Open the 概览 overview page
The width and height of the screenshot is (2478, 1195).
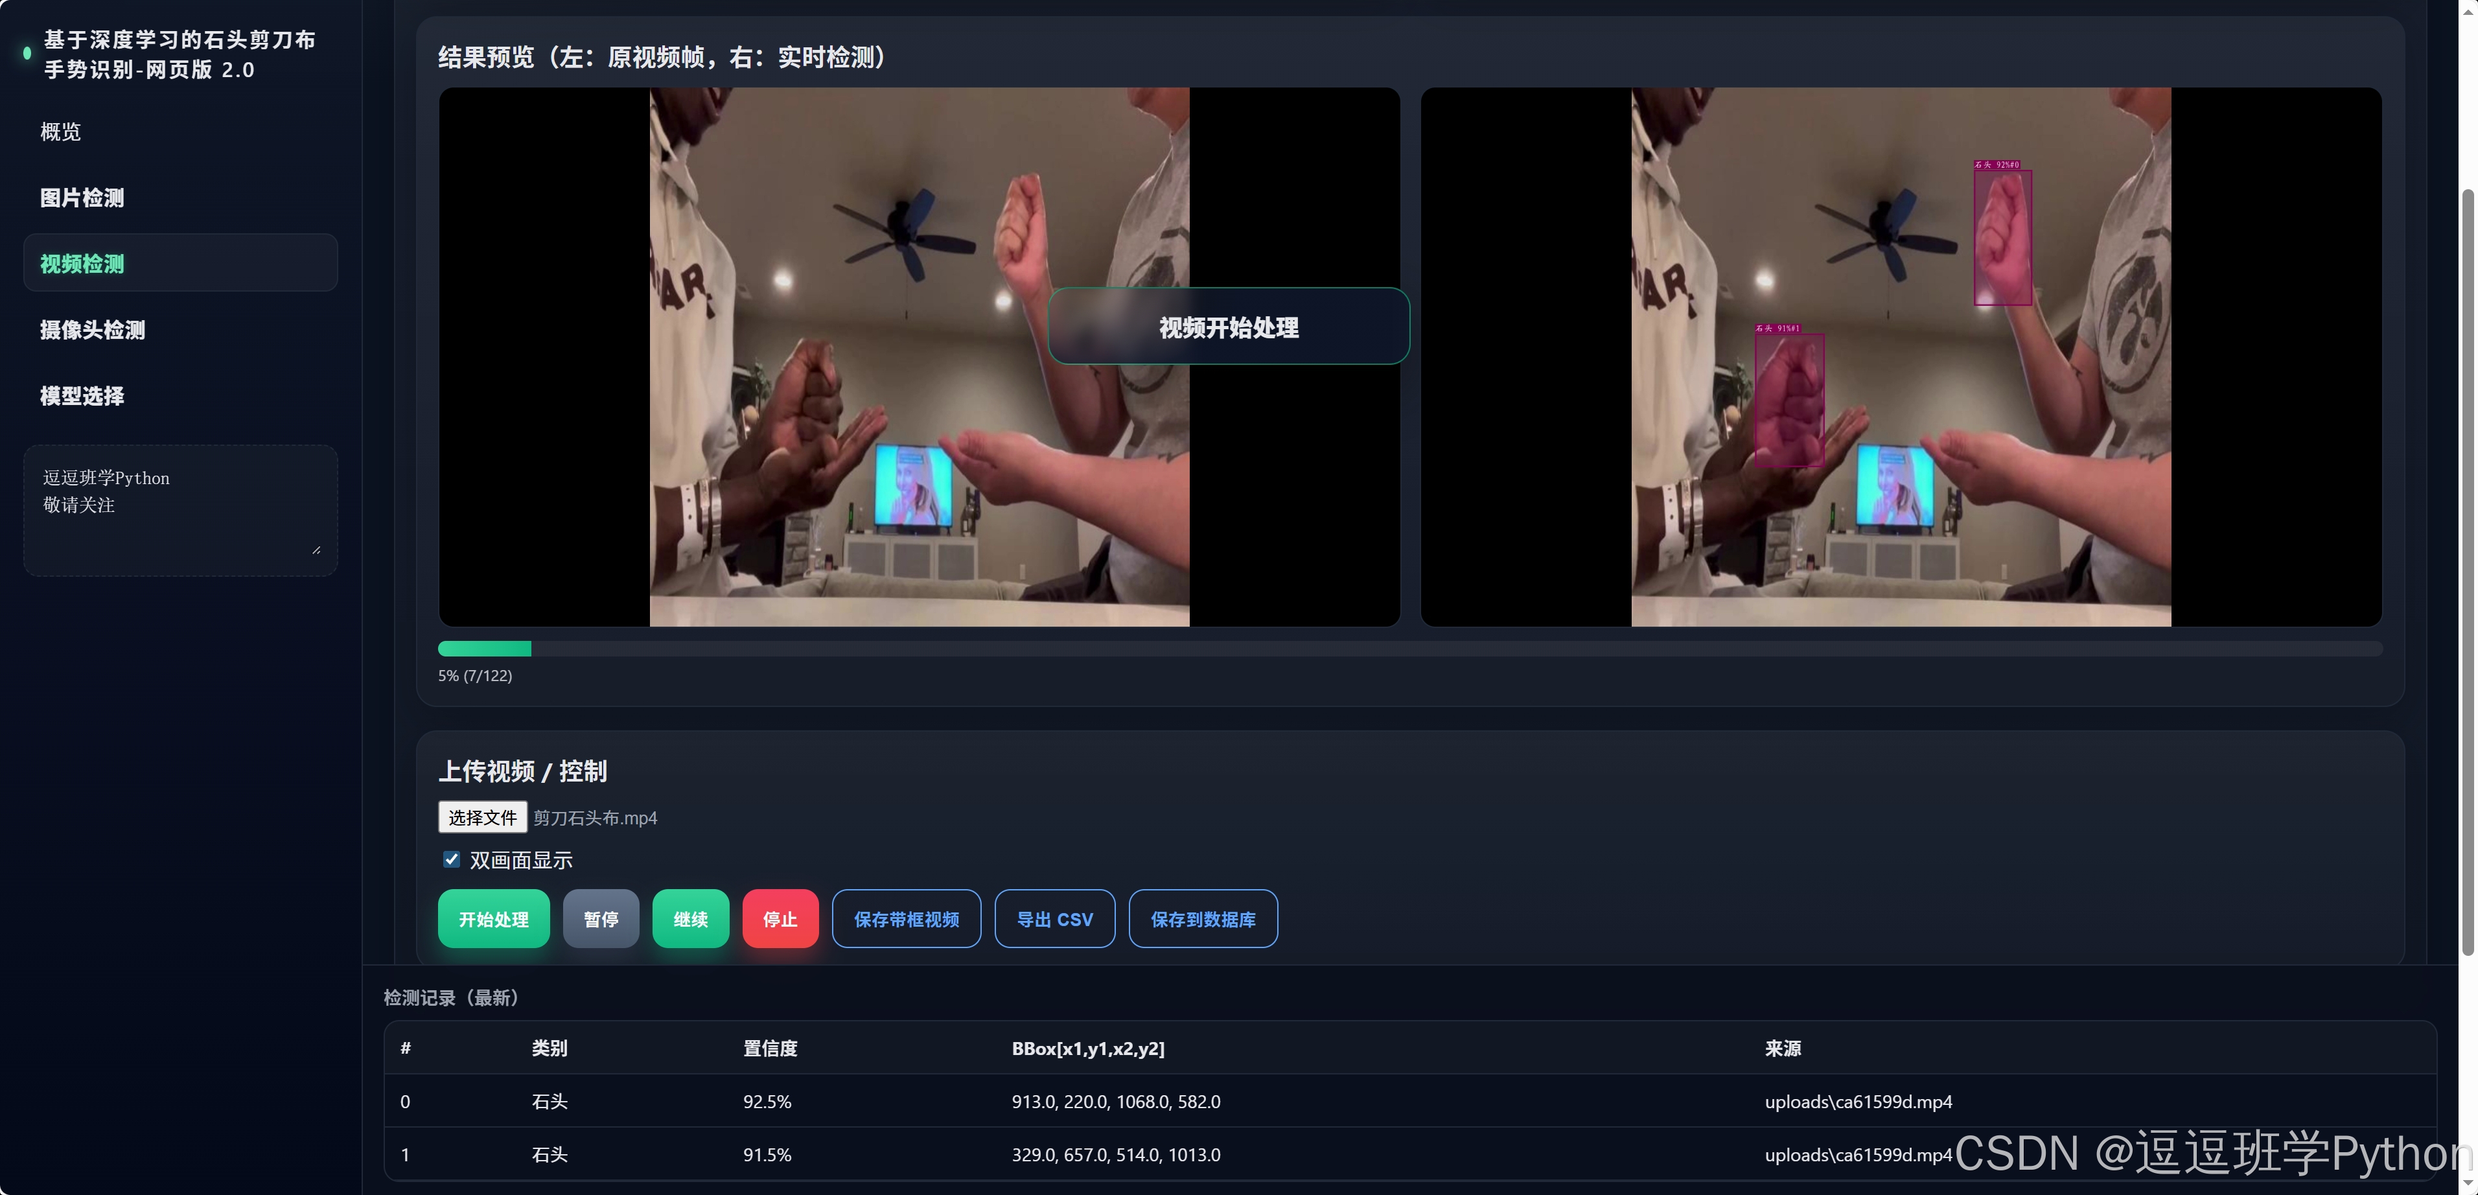point(61,132)
